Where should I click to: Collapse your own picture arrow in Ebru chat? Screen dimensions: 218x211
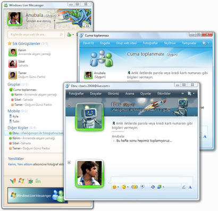(x=69, y=162)
